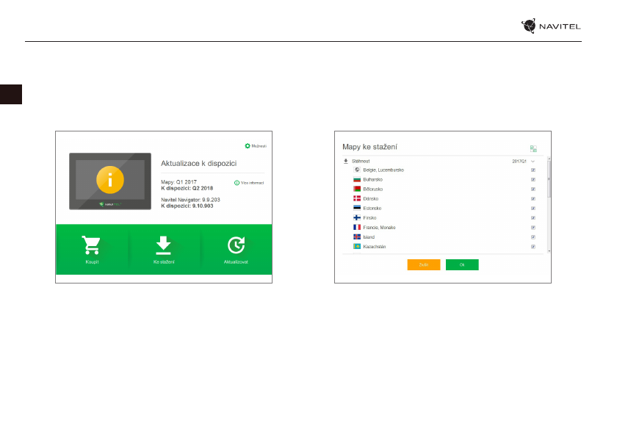Open the Více informací link
The height and width of the screenshot is (437, 617).
(x=250, y=183)
